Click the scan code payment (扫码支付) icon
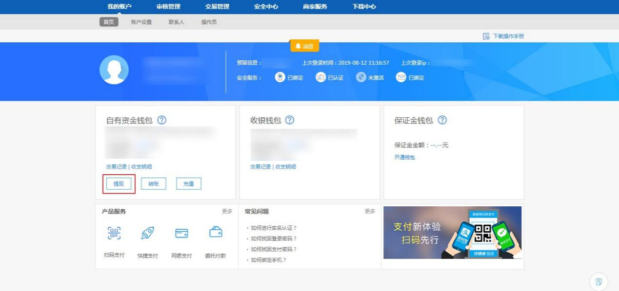This screenshot has width=619, height=291. coord(114,233)
